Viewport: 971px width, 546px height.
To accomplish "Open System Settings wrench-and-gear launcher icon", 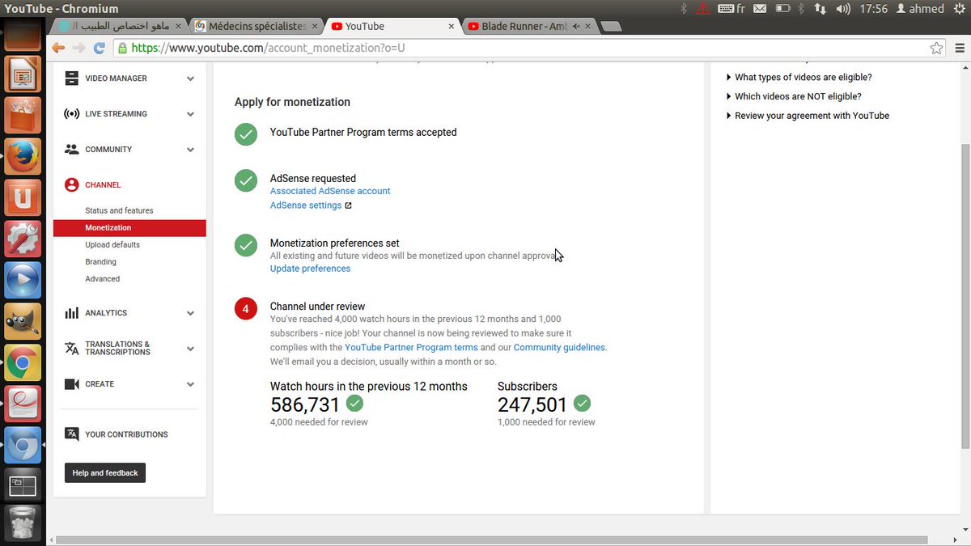I will (23, 239).
